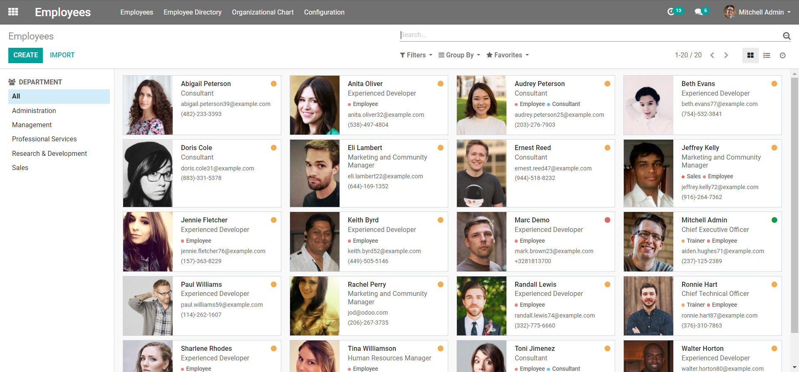
Task: Open the apps grid menu icon
Action: coord(13,12)
